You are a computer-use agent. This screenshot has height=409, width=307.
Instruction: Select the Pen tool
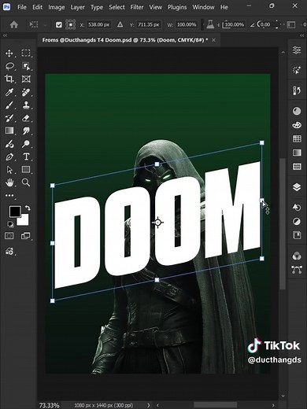click(9, 157)
